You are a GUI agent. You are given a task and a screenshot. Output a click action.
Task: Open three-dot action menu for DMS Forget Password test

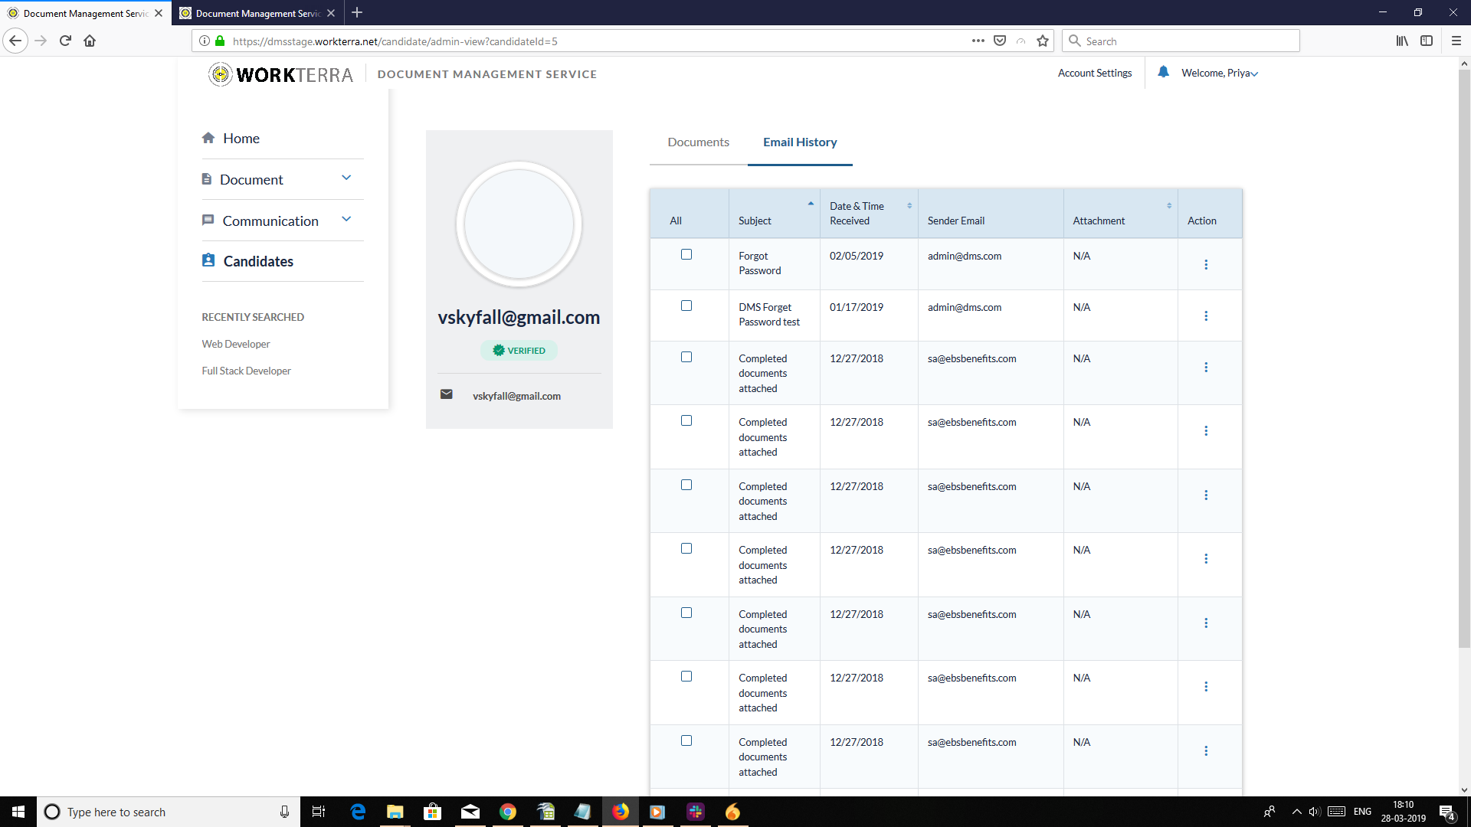tap(1206, 316)
